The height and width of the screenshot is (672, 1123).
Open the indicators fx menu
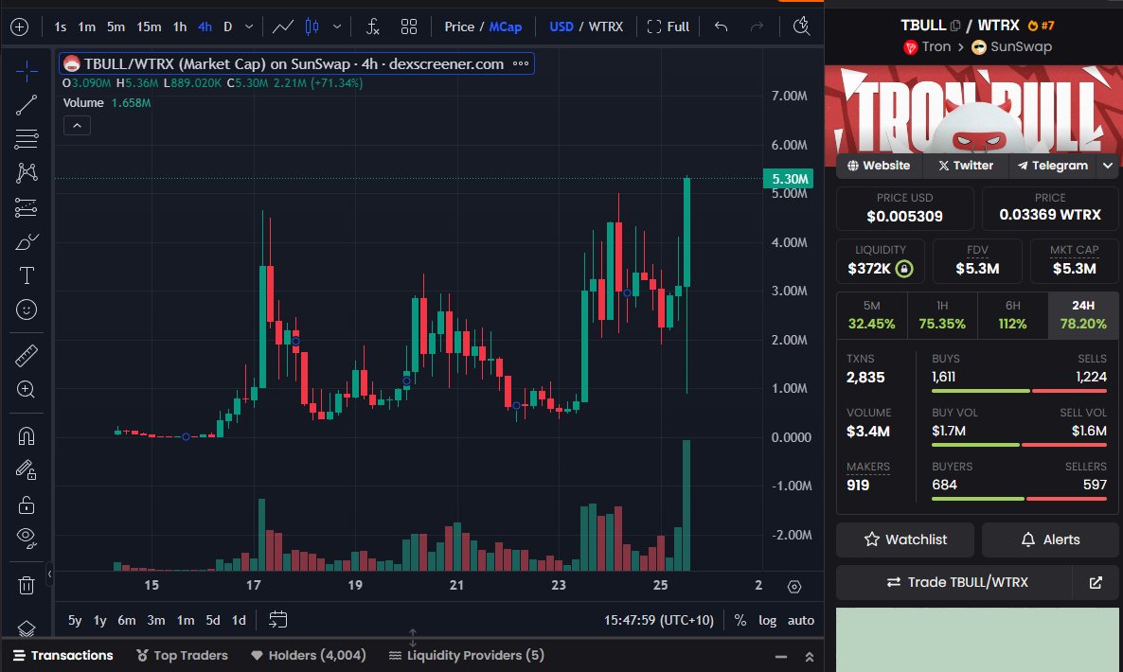coord(372,27)
